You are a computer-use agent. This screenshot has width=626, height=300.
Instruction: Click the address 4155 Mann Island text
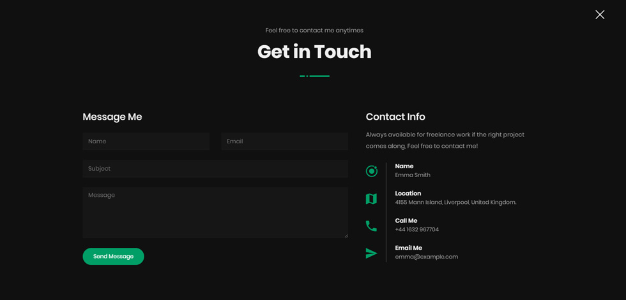click(x=455, y=202)
